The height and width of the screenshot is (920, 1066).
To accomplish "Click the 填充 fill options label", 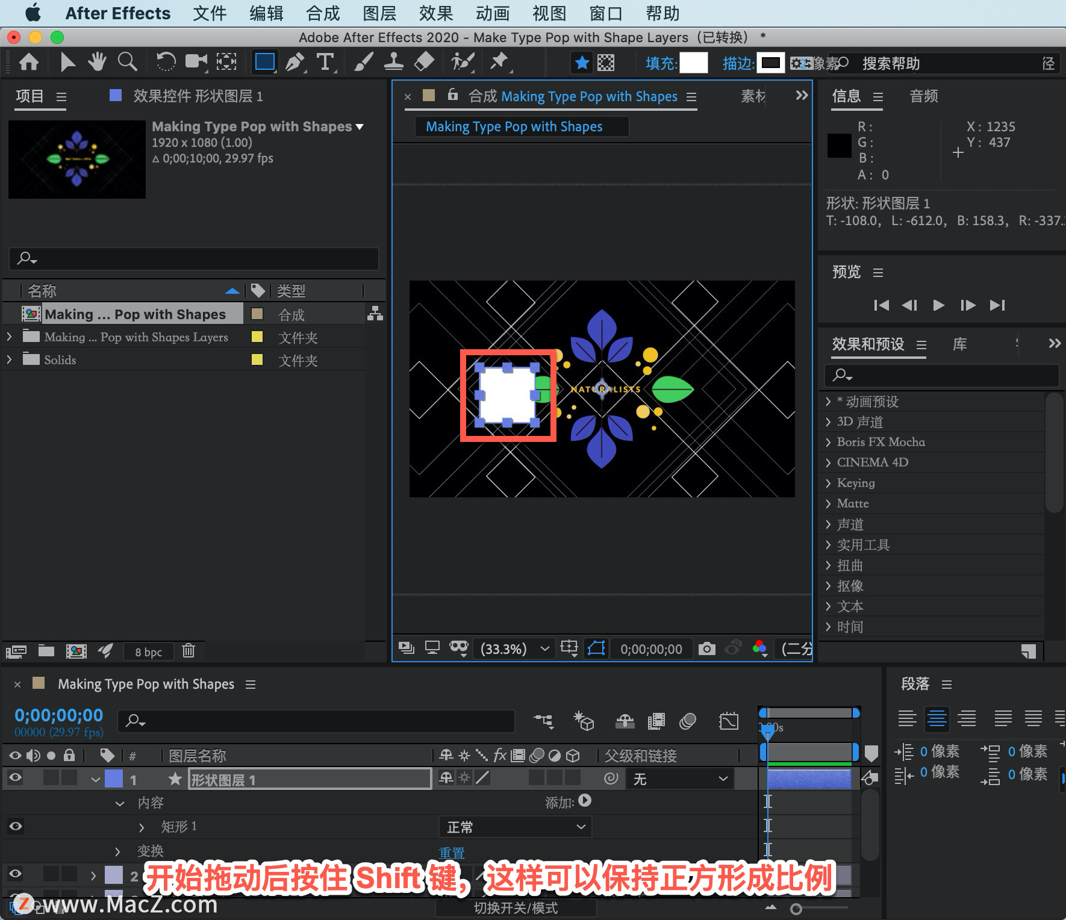I will (661, 63).
